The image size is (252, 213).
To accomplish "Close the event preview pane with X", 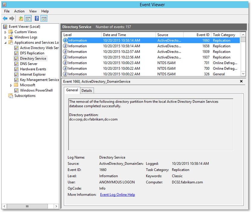I will (241, 81).
